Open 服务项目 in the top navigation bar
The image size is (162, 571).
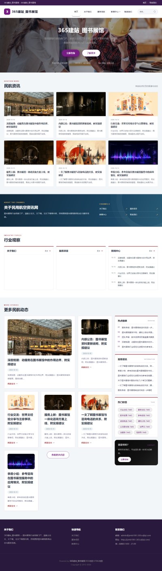pyautogui.click(x=101, y=12)
